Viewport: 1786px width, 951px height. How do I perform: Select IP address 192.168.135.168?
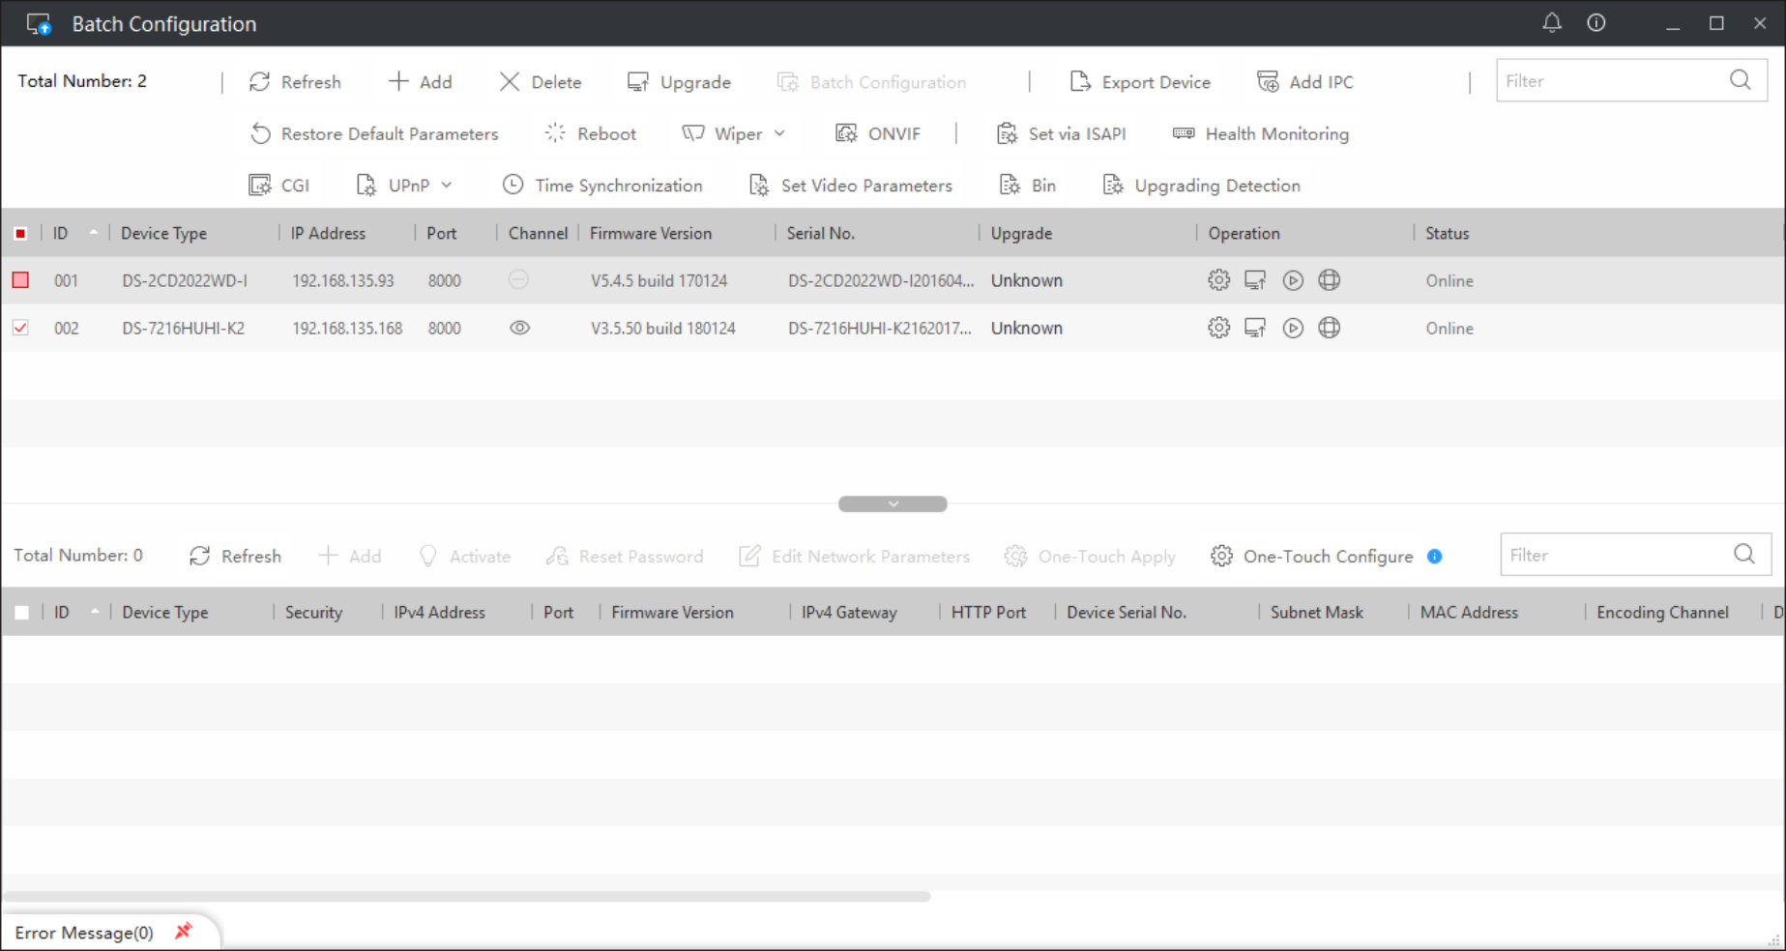[347, 328]
